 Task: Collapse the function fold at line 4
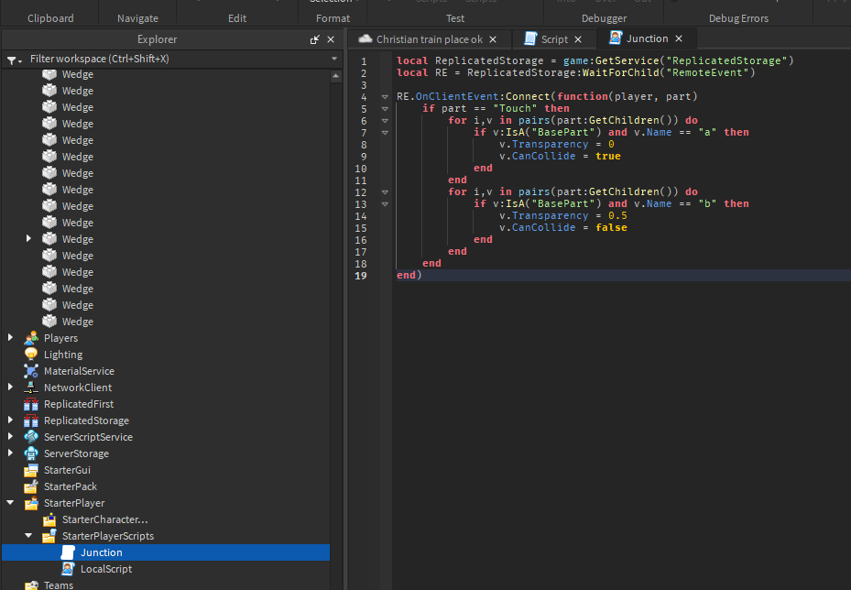tap(385, 96)
